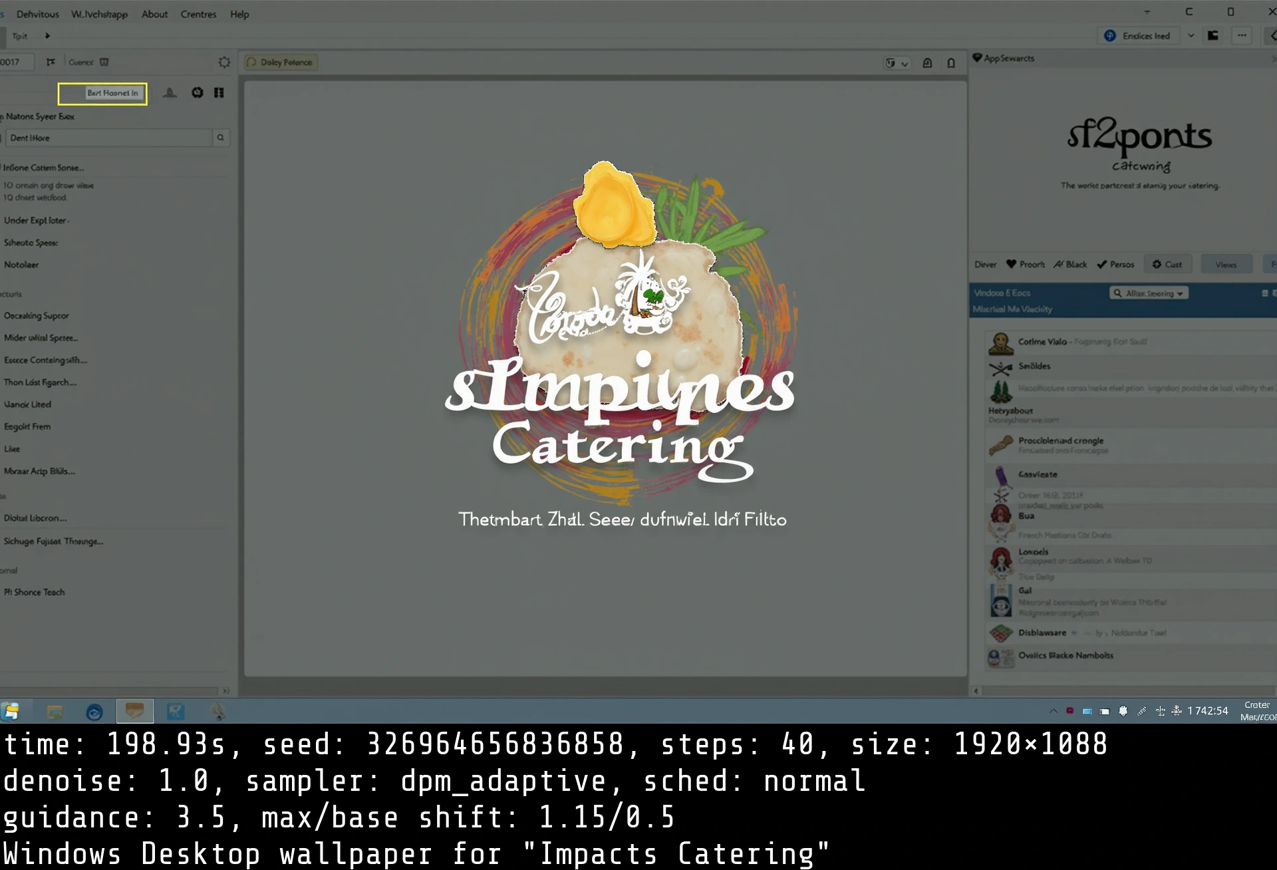Click the three-dot overflow menu
This screenshot has height=870, width=1277.
pyautogui.click(x=1241, y=35)
